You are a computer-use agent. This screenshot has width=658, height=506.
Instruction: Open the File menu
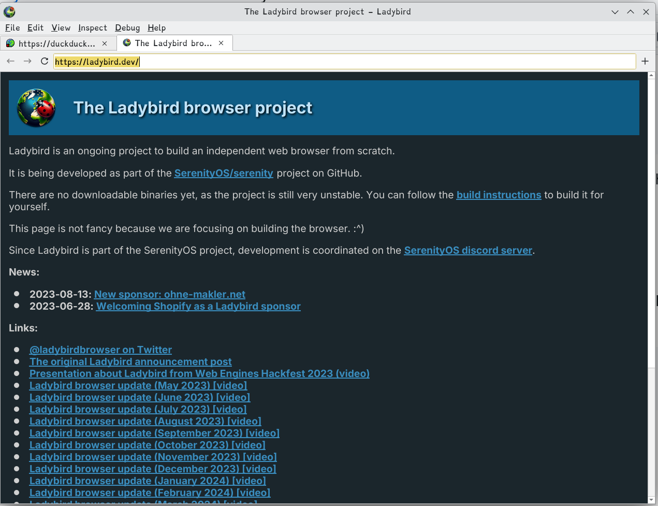12,28
